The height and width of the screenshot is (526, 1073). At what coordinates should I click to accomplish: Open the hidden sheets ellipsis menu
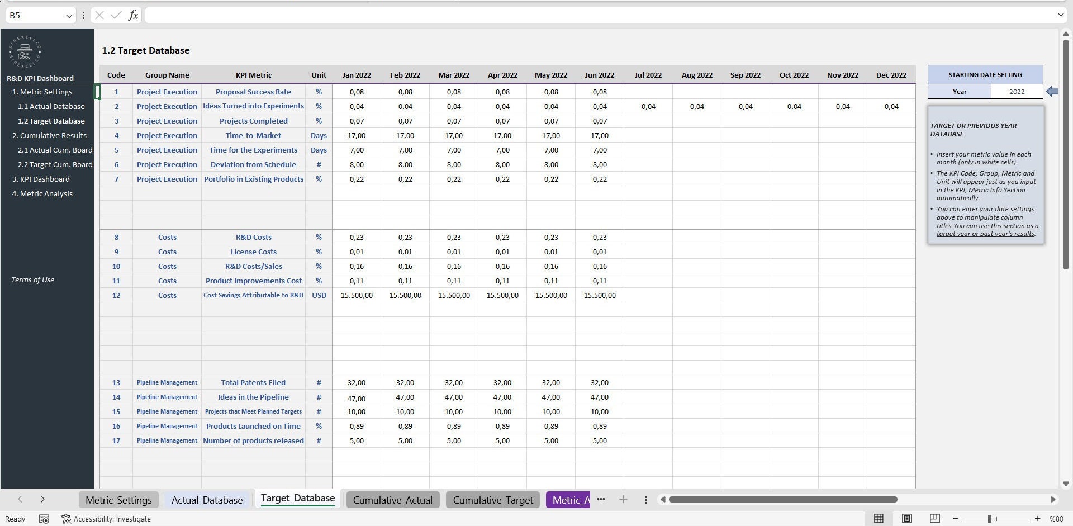[x=601, y=499]
